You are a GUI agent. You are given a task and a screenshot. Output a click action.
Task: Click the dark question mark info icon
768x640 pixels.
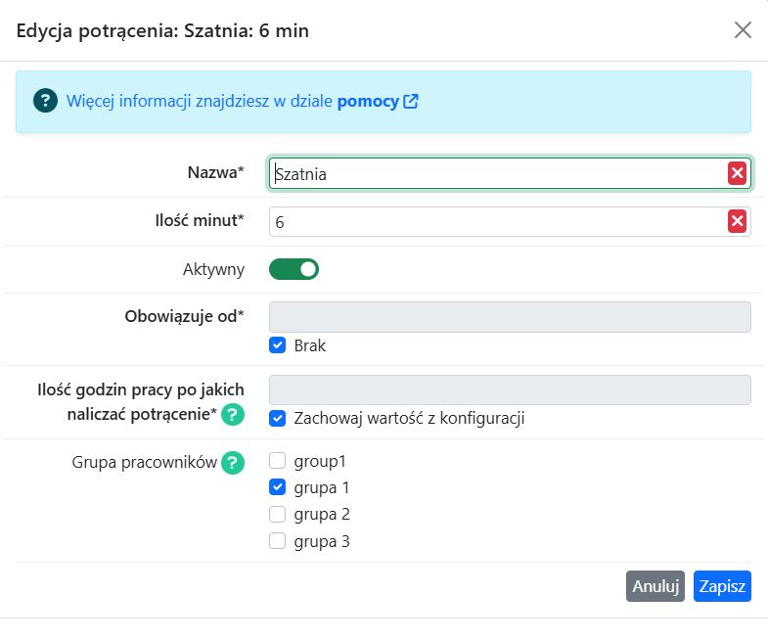click(45, 101)
